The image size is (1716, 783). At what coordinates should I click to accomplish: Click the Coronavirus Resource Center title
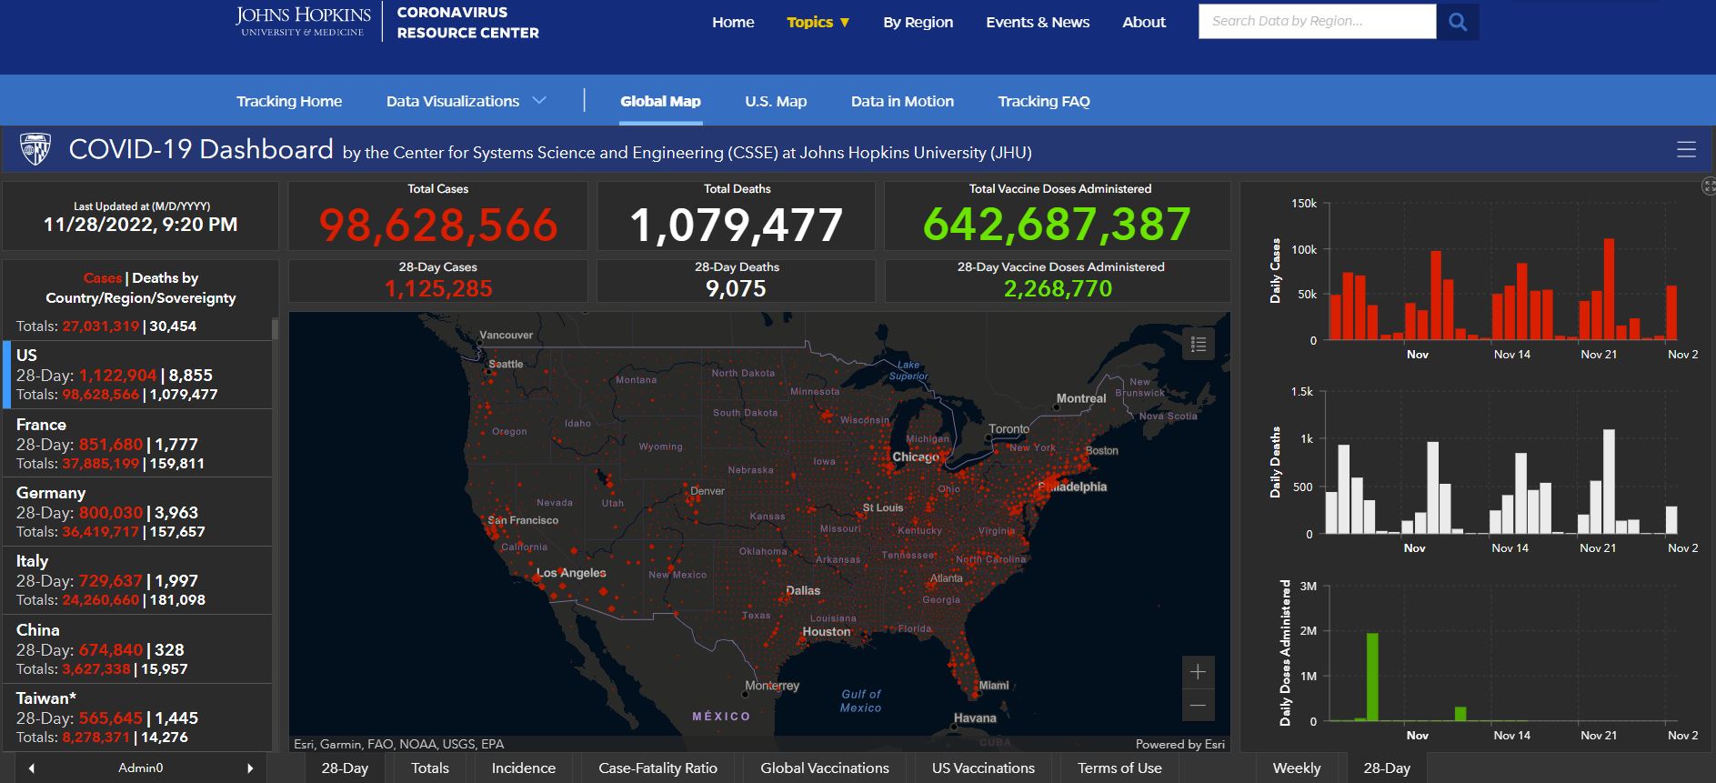pos(467,22)
